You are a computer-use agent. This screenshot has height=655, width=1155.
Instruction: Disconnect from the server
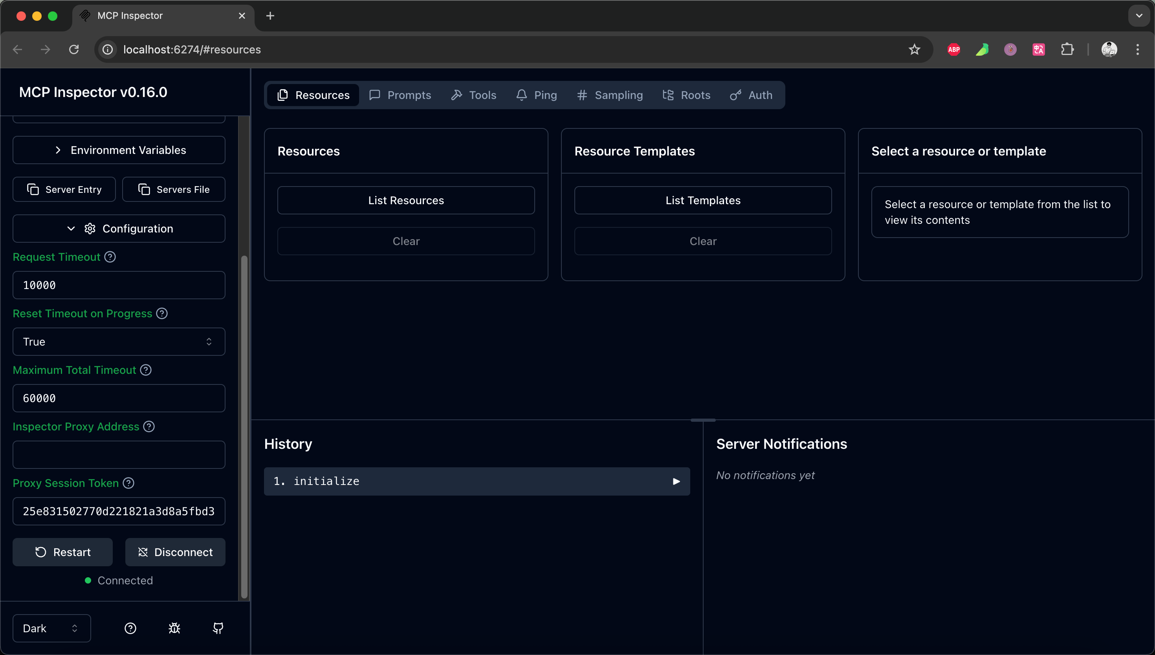tap(175, 552)
